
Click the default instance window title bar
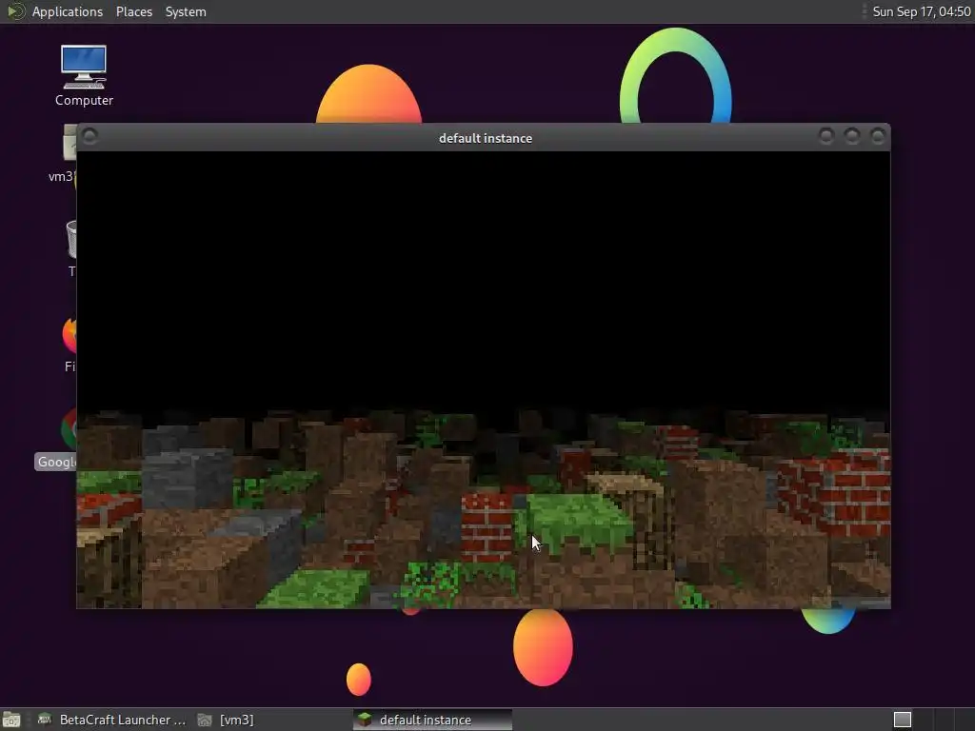pyautogui.click(x=485, y=138)
